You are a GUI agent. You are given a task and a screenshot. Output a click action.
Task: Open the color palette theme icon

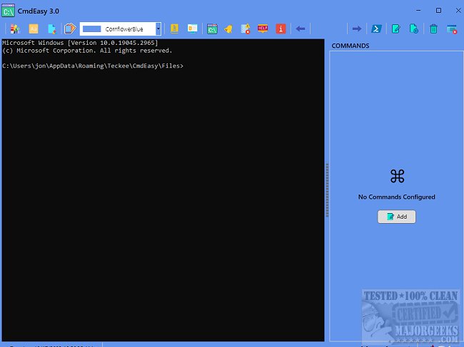pos(15,29)
